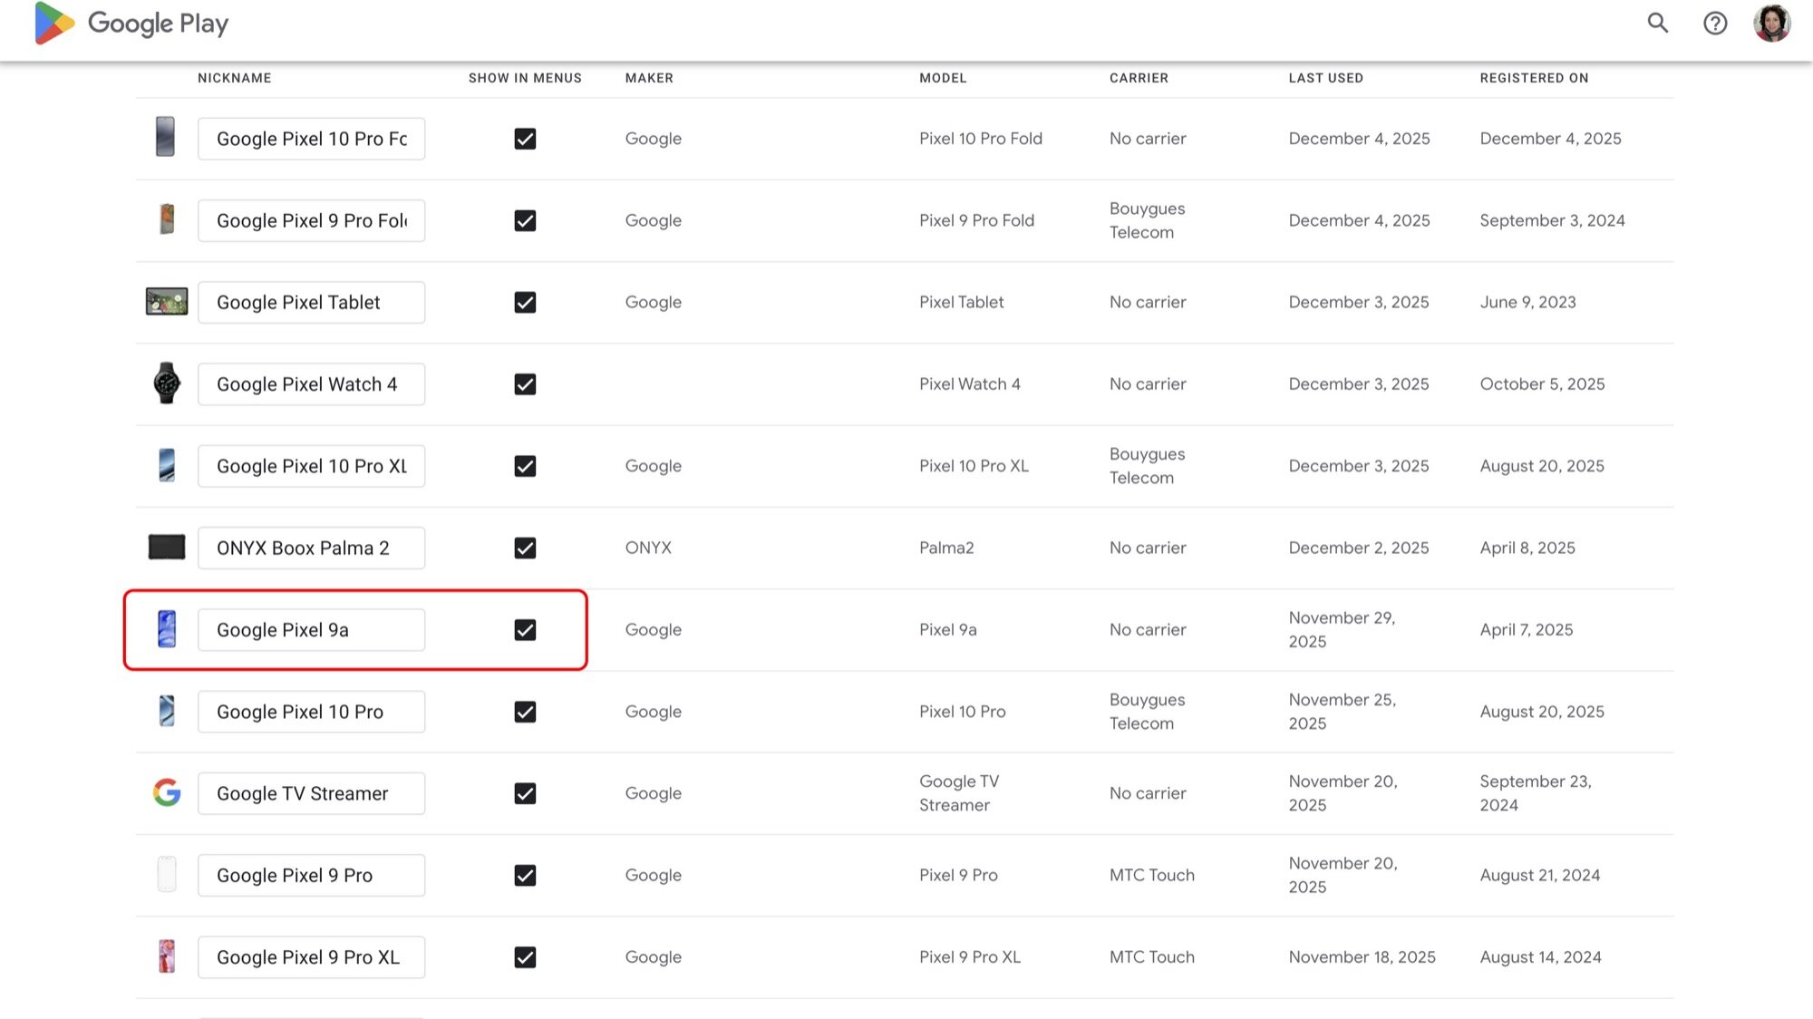
Task: Uncheck show in menus for Google TV Streamer
Action: tap(525, 793)
